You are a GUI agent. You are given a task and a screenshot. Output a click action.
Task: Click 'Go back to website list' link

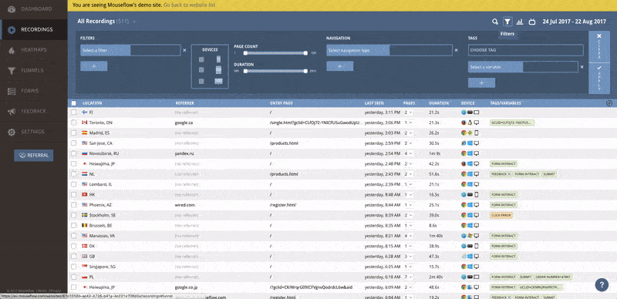click(x=189, y=5)
